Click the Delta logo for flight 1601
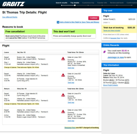Image resolution: width=137 pixels, height=134 pixels. (63, 59)
